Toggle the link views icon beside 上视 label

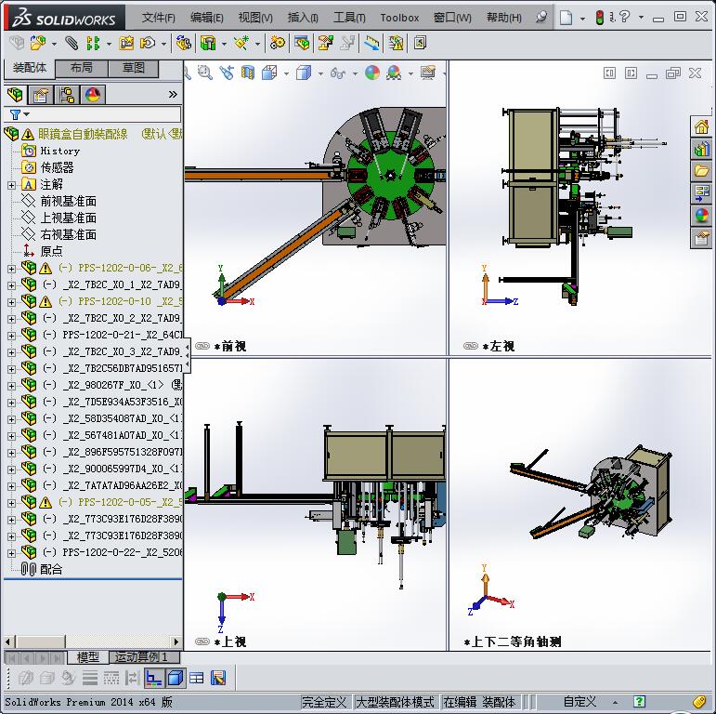point(202,641)
